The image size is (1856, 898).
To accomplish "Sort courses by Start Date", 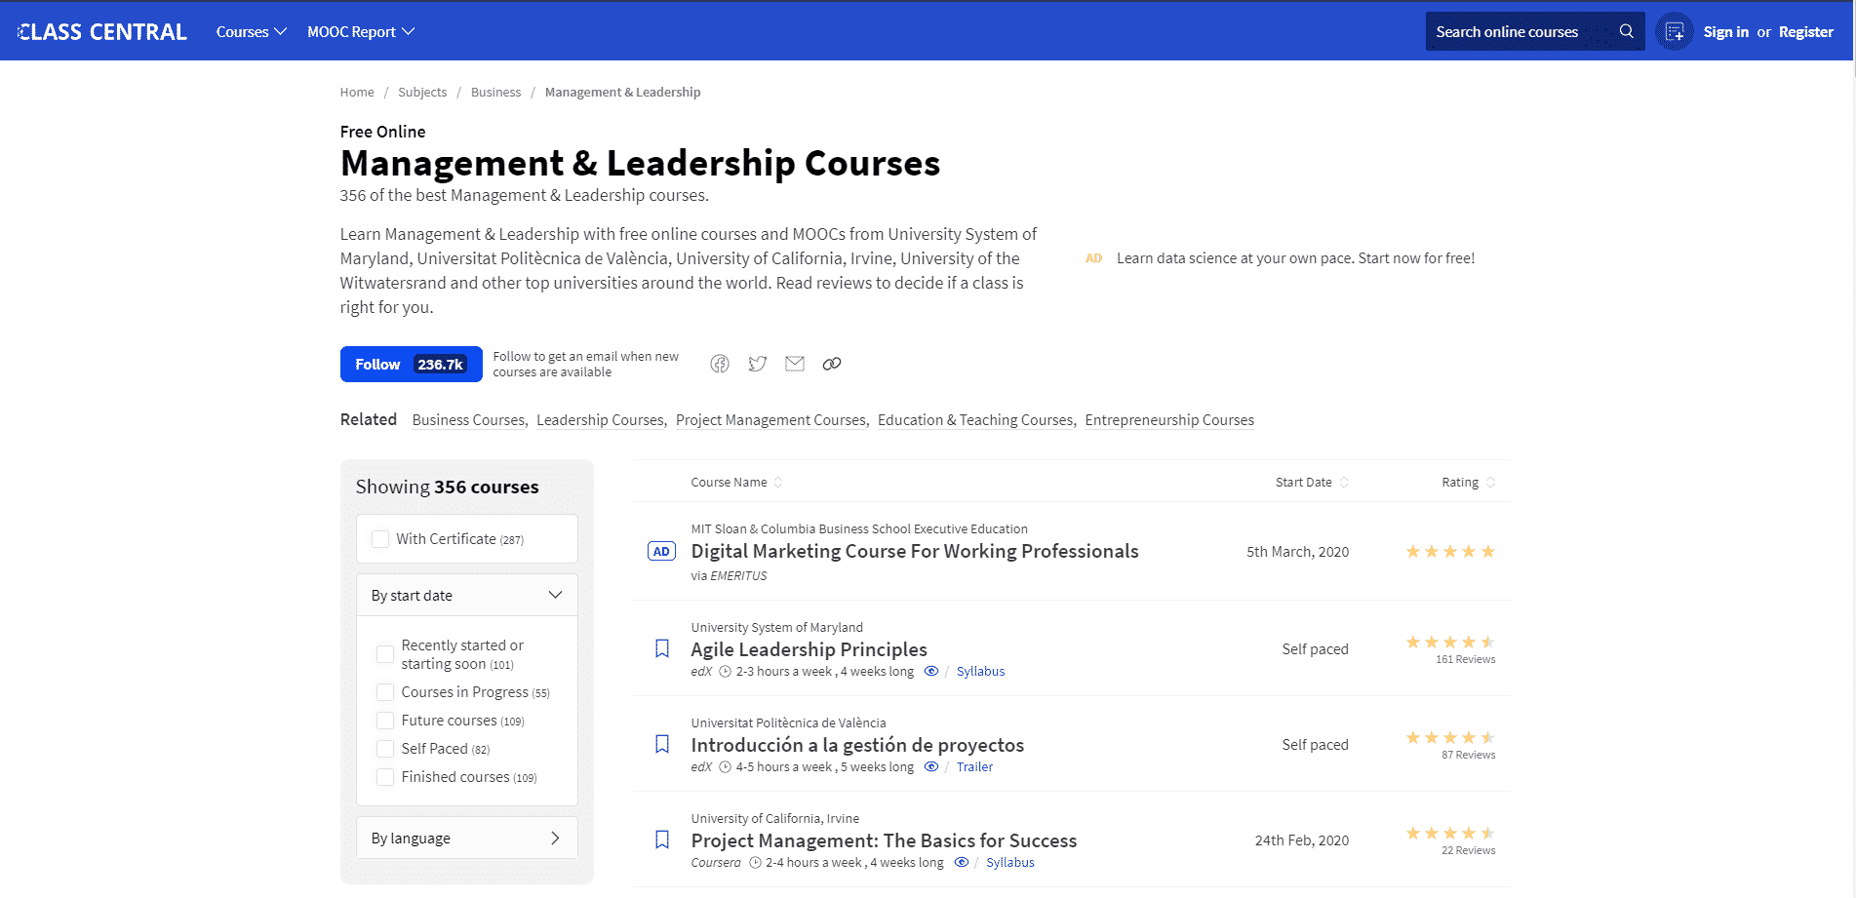I will point(1312,482).
